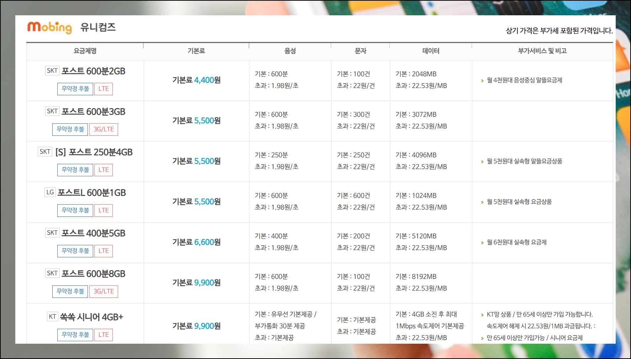Viewport: 631px width, 359px height.
Task: Click SKT badge beside [S] 포스트 250분4GB
Action: coord(45,151)
